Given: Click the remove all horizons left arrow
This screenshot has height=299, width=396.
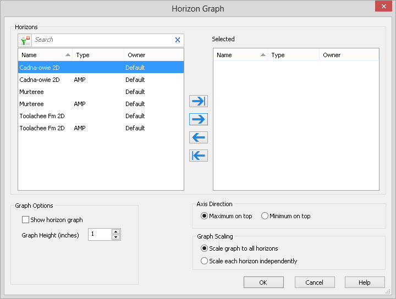Looking at the screenshot, I should 199,156.
